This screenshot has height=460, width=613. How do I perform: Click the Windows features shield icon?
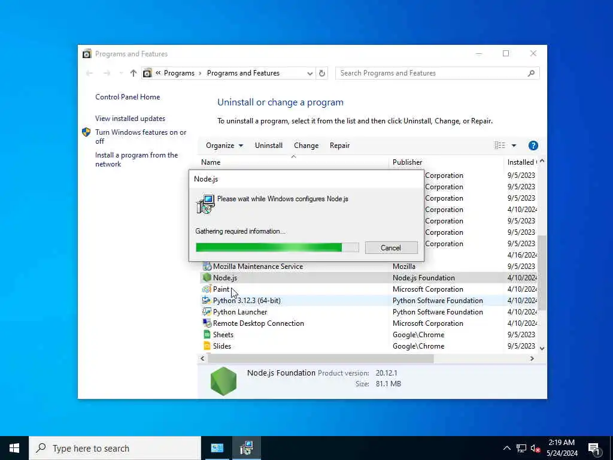tap(86, 132)
